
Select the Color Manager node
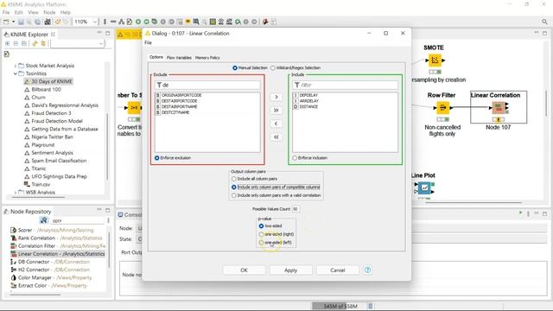point(52,277)
